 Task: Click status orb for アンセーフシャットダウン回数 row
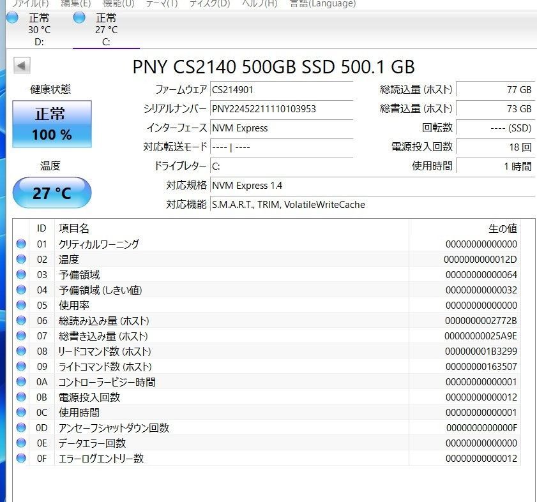tap(21, 427)
